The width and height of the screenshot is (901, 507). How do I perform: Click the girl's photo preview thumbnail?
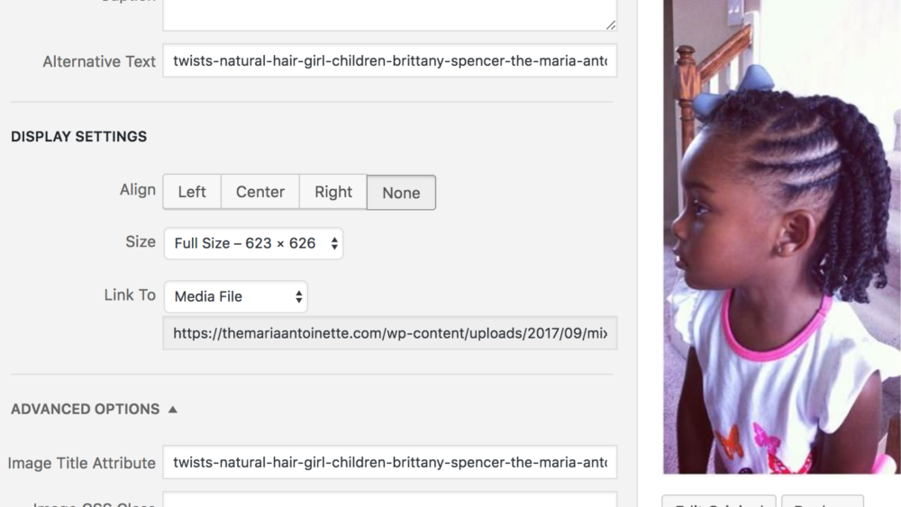pos(780,236)
